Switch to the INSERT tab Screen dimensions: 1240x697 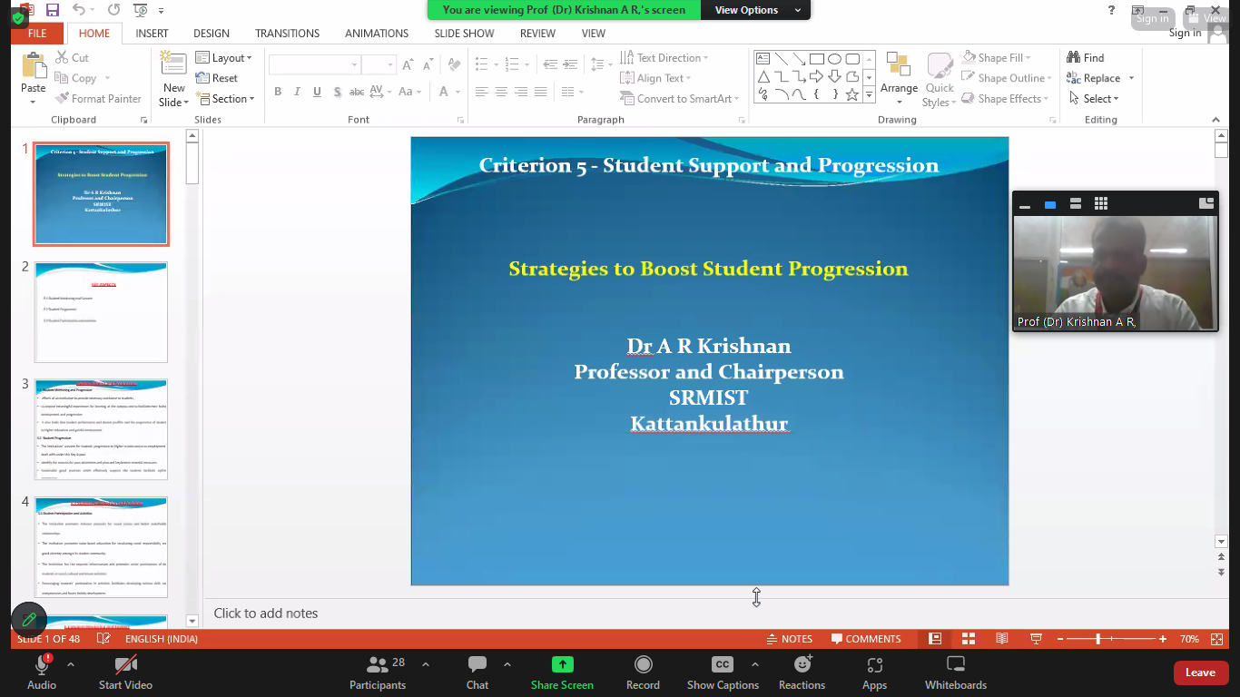click(152, 33)
